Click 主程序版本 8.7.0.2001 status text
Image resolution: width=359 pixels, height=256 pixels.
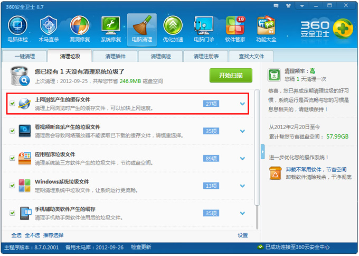click(x=31, y=248)
